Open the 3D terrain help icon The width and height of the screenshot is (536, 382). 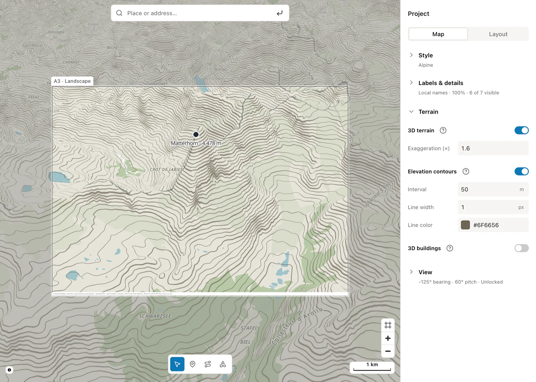pos(443,131)
